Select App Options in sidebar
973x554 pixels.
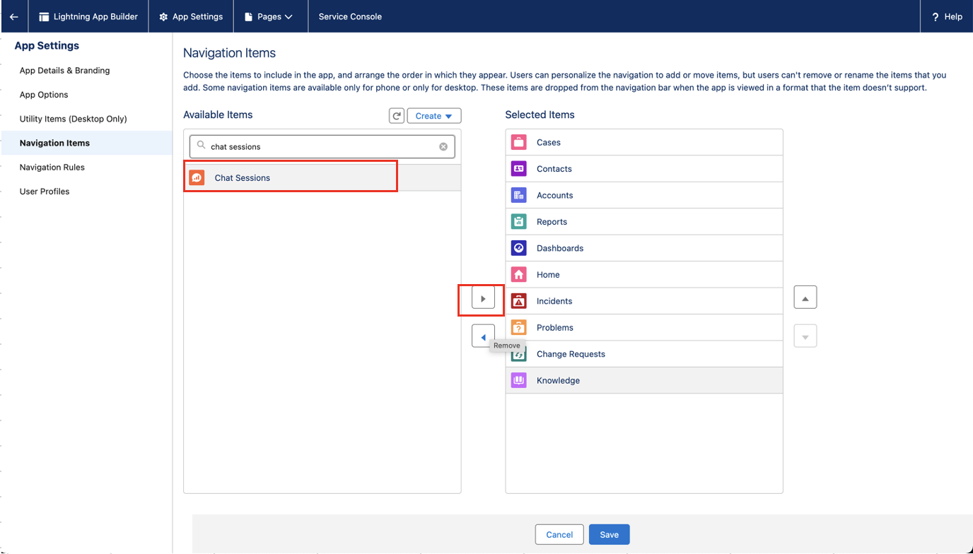pos(44,95)
